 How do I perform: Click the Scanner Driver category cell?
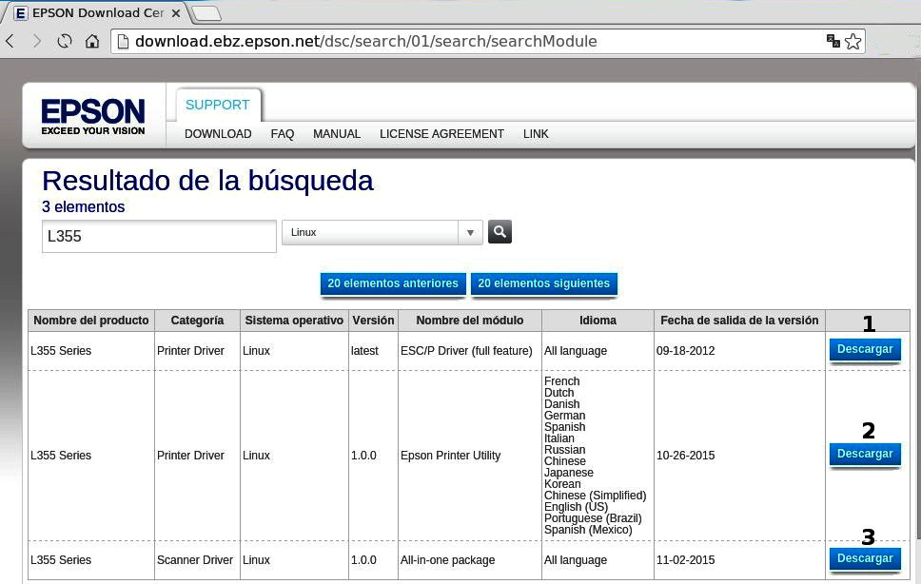[195, 560]
